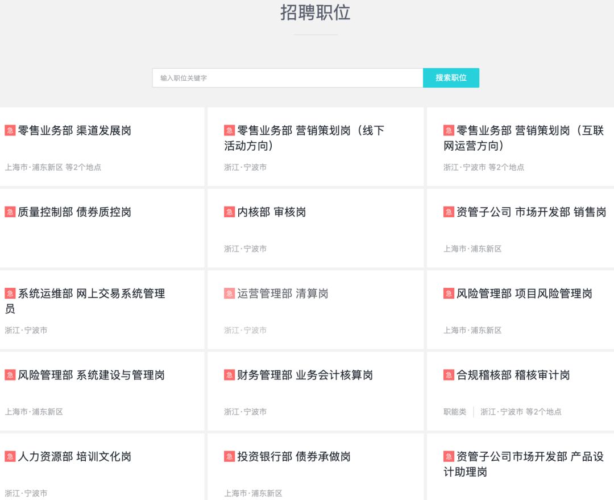Click the 搜索职位 search button
This screenshot has height=500, width=614.
[451, 78]
